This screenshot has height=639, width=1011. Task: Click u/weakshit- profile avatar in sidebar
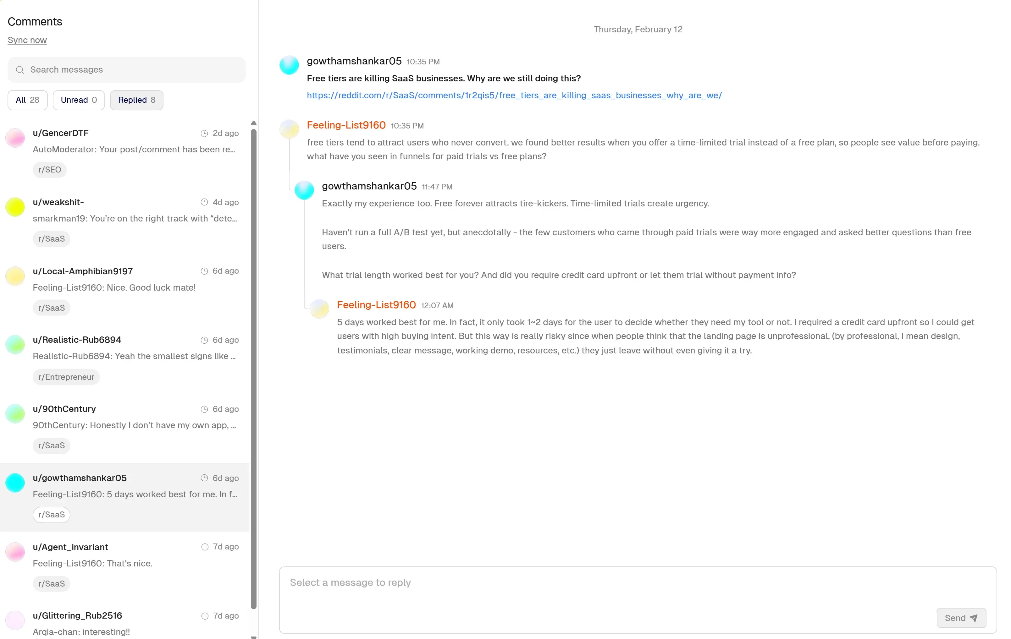[15, 207]
